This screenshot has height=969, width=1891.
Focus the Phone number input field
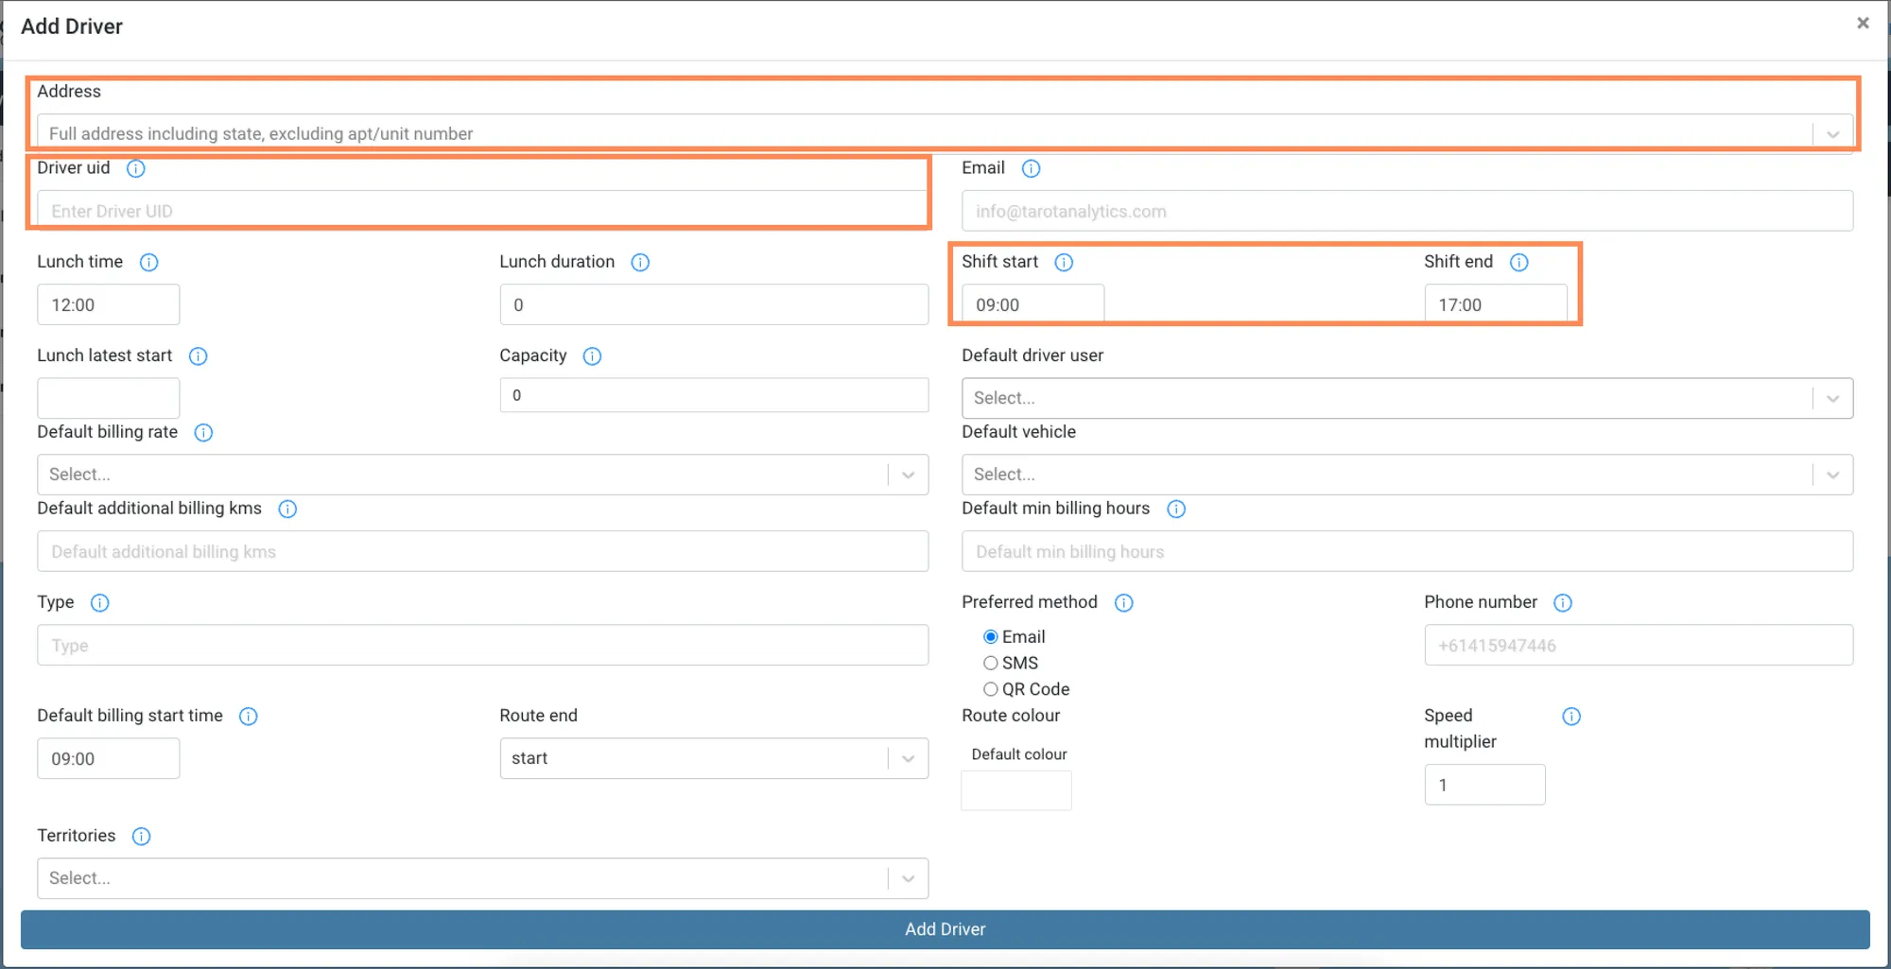point(1639,645)
